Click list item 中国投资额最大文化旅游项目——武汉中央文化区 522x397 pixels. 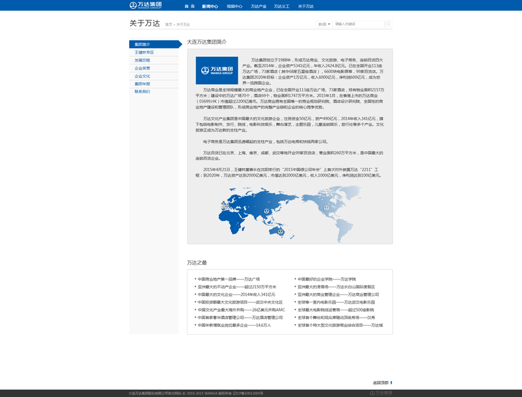tap(240, 302)
